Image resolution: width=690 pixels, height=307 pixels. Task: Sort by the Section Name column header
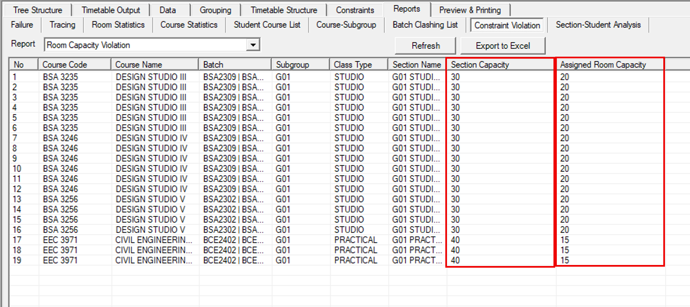417,64
